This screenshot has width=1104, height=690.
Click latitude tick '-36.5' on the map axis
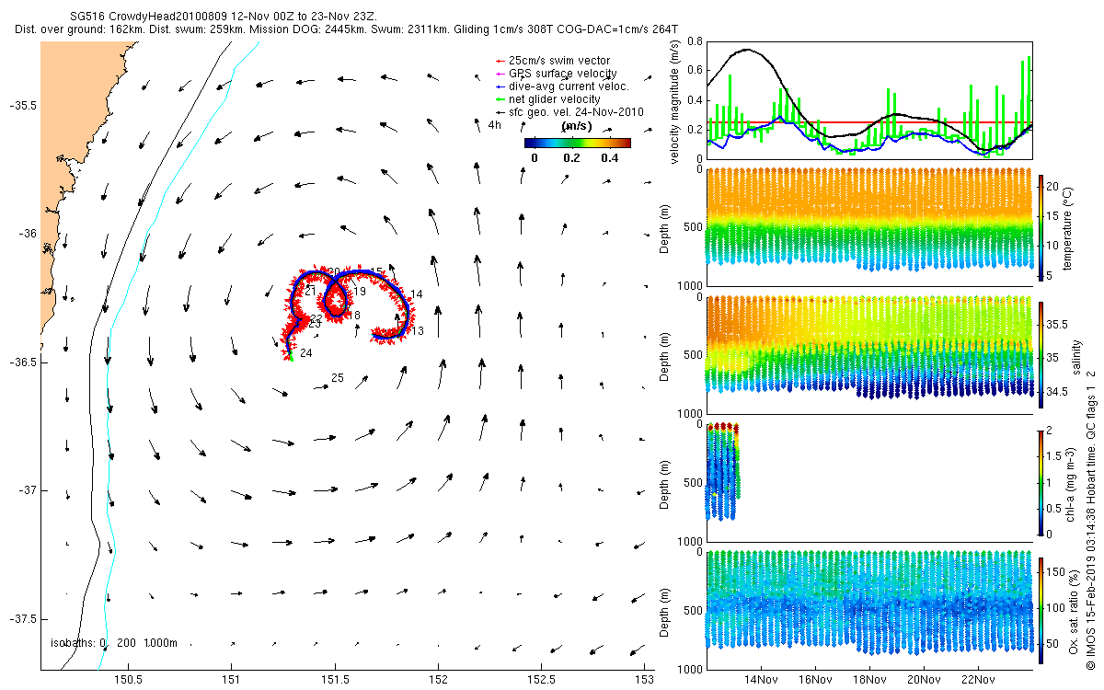(21, 362)
